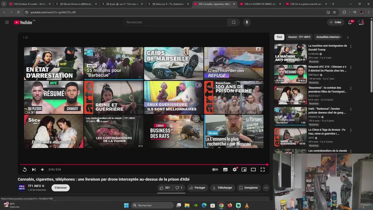Click end-screen BUSINESS DES RATS thumbnail
This screenshot has width=373, height=210.
pyautogui.click(x=174, y=131)
